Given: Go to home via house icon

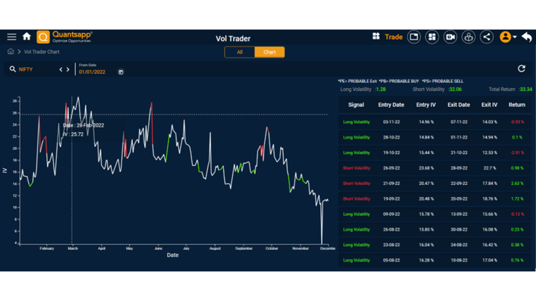Looking at the screenshot, I should [27, 37].
